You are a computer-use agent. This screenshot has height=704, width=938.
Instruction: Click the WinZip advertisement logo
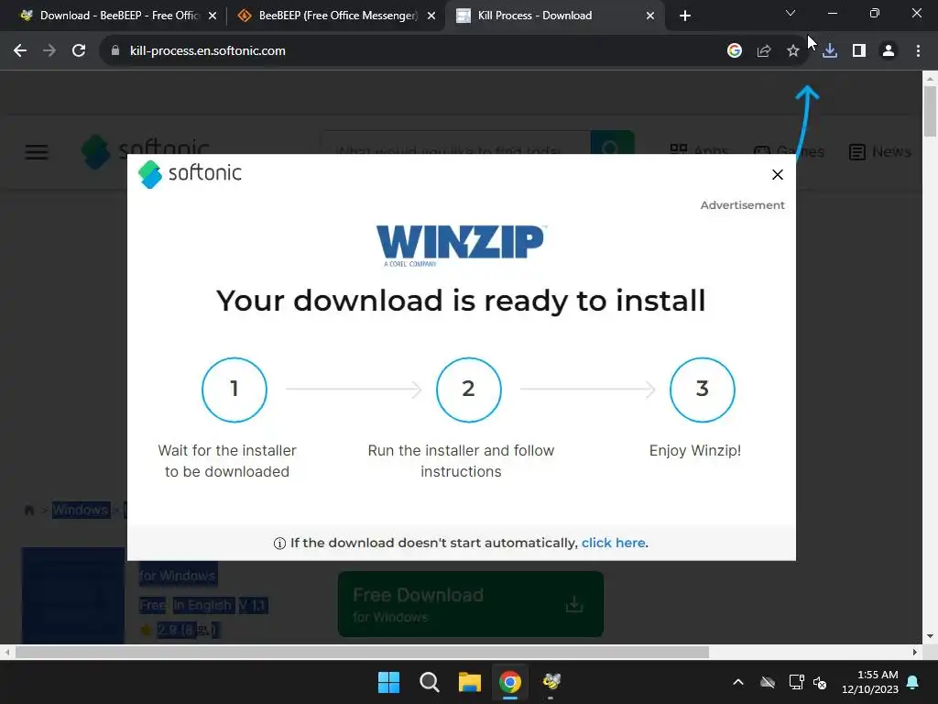(x=461, y=246)
